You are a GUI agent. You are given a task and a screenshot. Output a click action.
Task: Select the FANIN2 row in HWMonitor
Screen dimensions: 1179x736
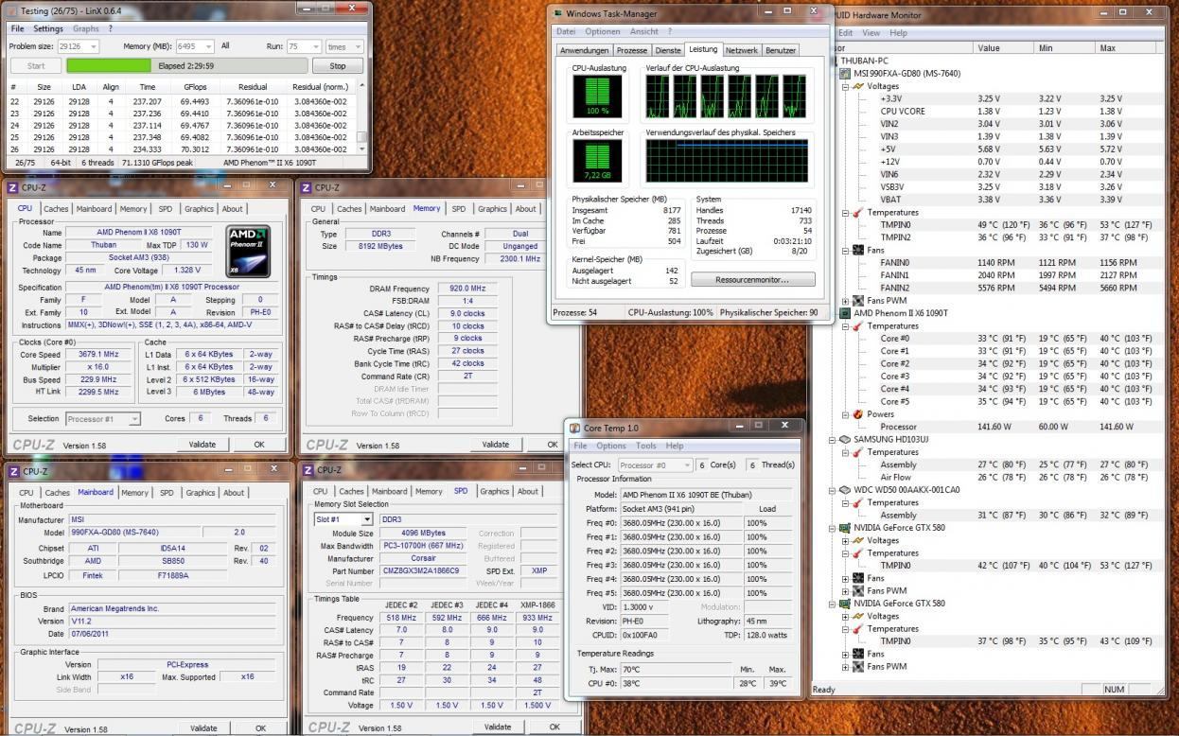994,288
